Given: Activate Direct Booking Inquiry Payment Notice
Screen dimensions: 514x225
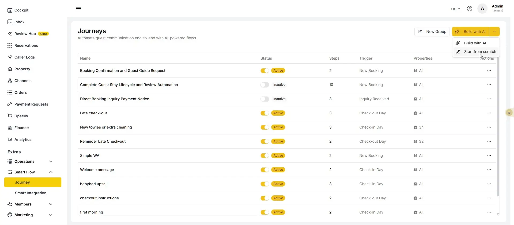Looking at the screenshot, I should tap(265, 99).
